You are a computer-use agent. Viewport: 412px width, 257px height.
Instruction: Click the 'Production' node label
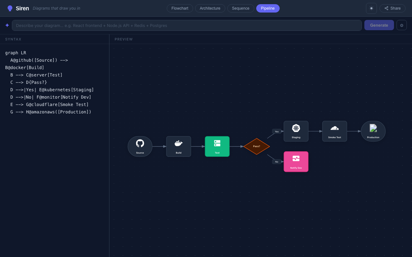point(373,137)
